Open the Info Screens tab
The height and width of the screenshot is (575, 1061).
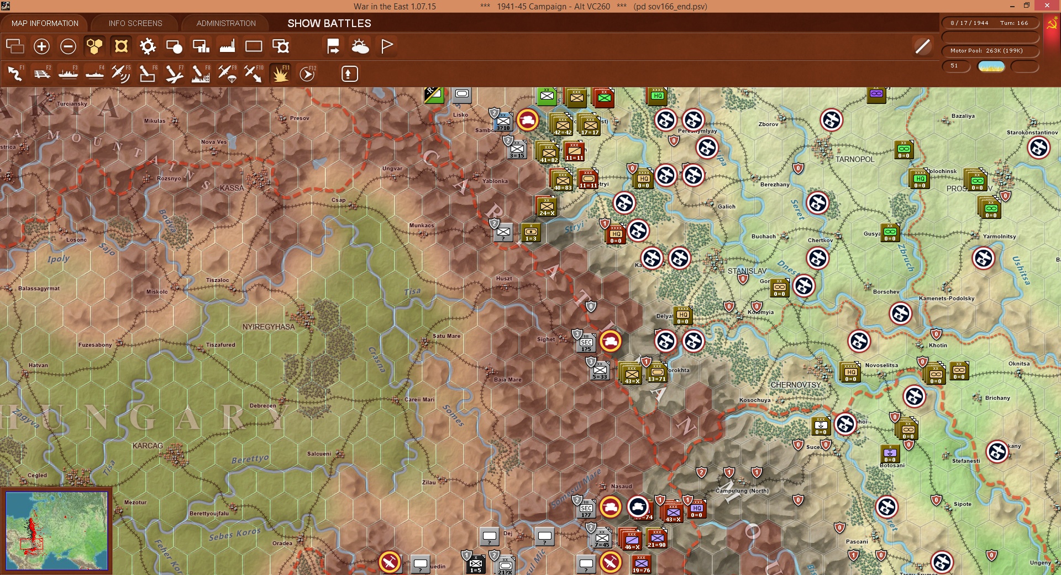(x=135, y=23)
